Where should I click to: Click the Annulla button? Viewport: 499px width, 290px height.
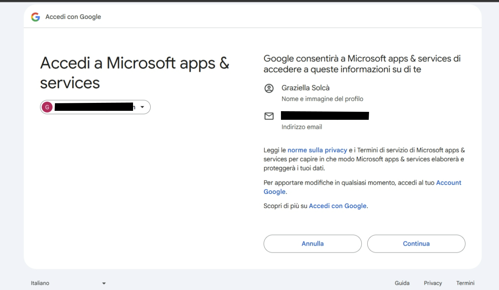(x=312, y=244)
